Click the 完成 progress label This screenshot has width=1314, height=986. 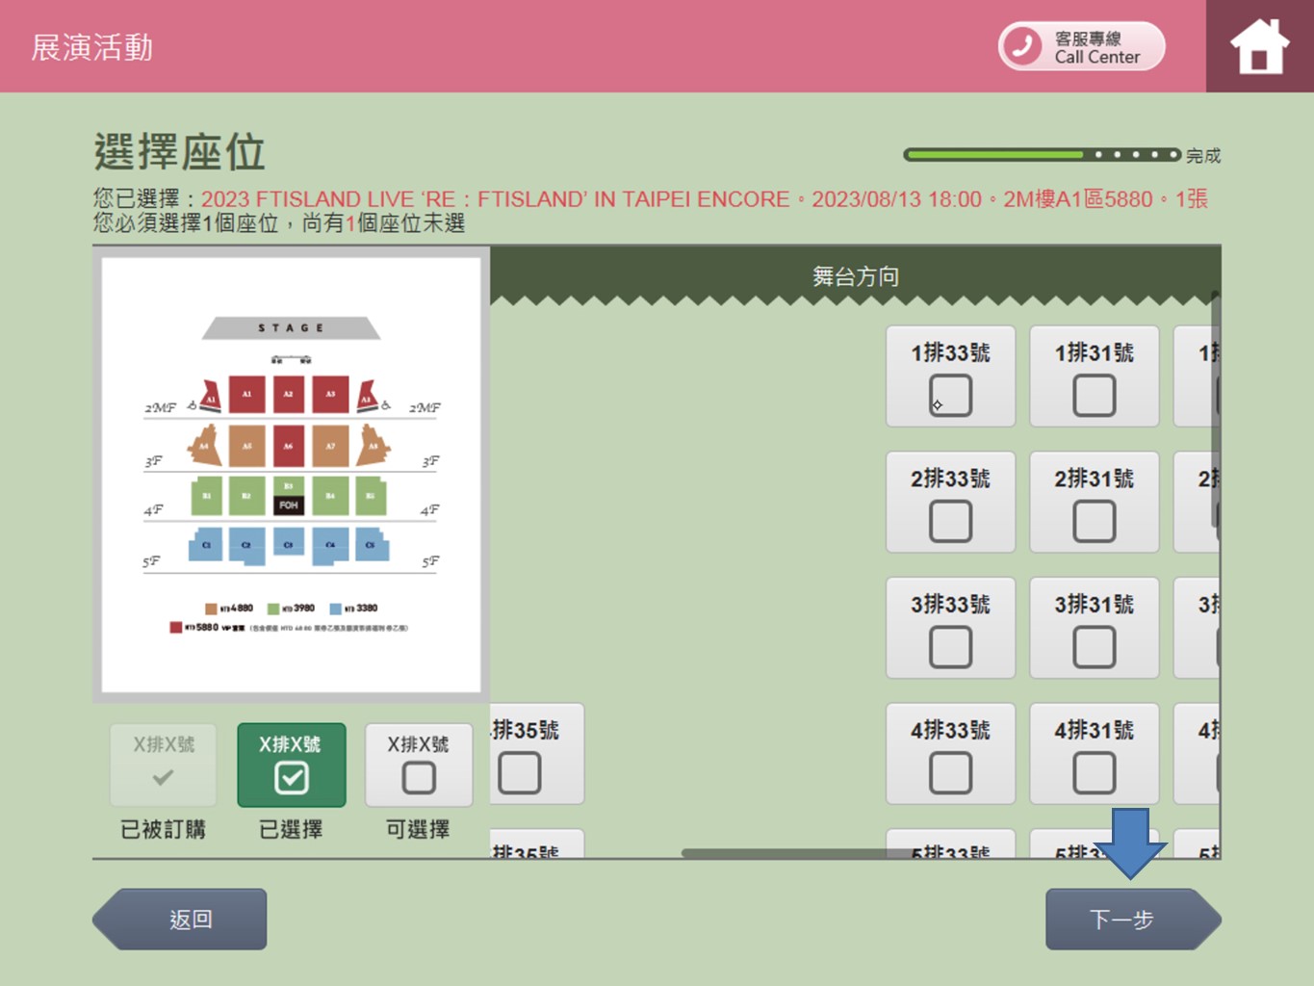point(1203,155)
